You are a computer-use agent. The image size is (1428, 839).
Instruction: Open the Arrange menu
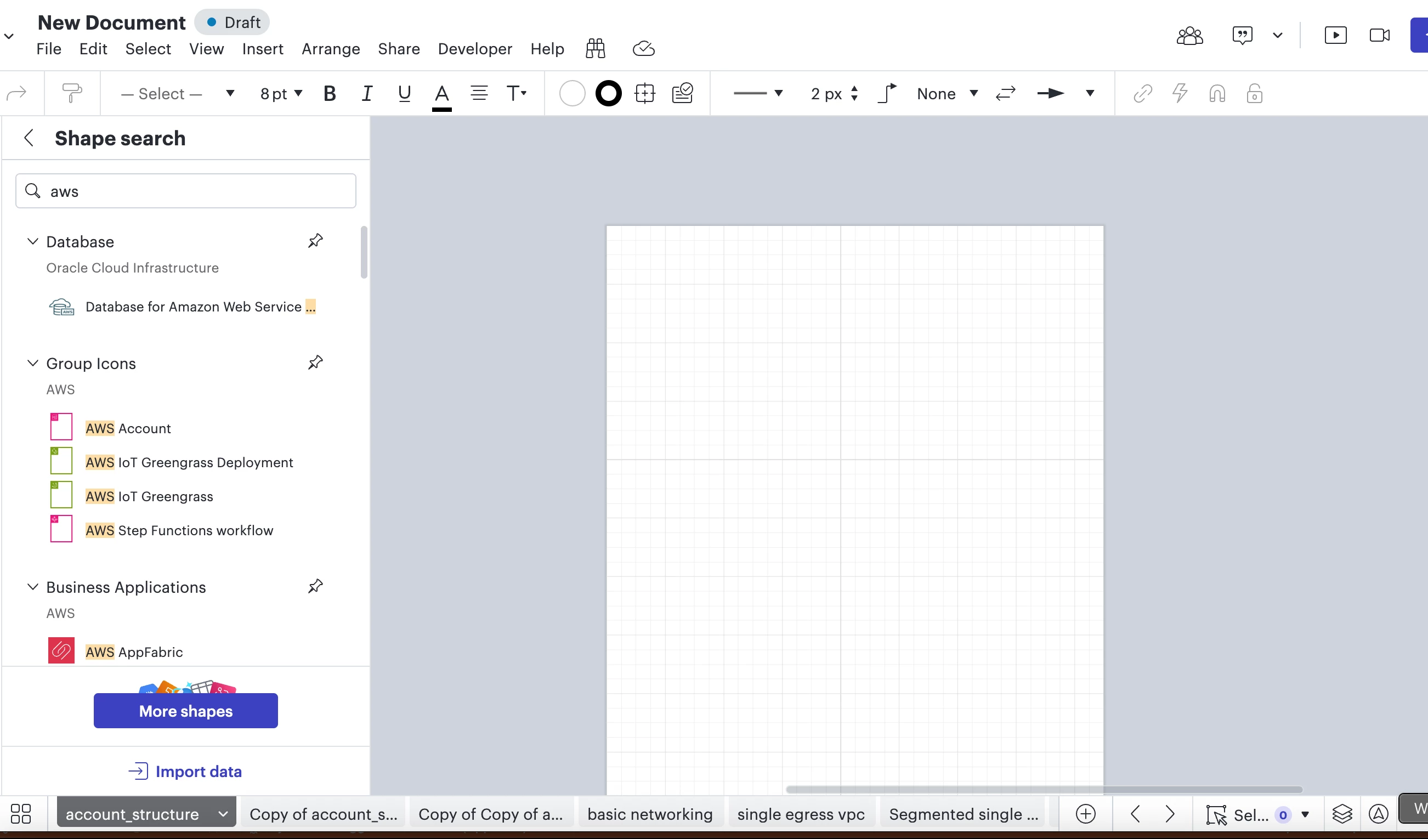[x=330, y=49]
